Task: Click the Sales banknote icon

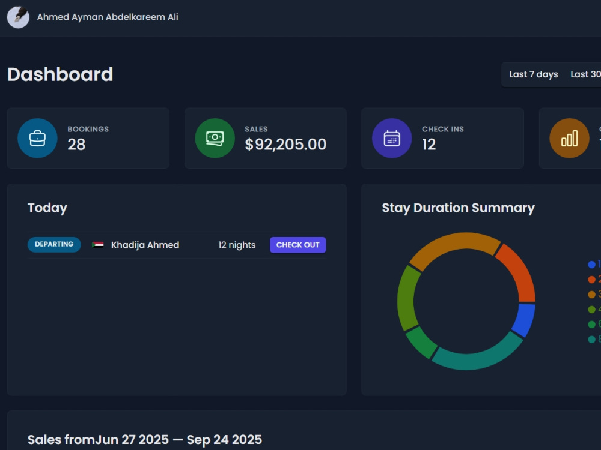Action: [215, 138]
